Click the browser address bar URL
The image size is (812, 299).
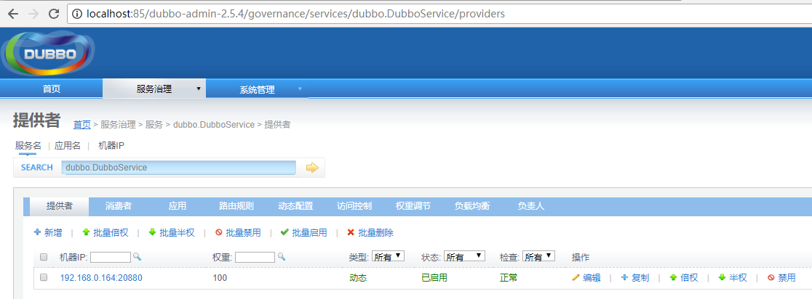point(295,14)
